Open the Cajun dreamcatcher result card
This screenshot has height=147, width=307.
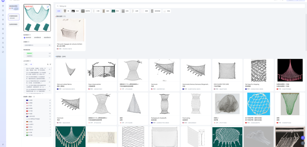click(x=102, y=75)
